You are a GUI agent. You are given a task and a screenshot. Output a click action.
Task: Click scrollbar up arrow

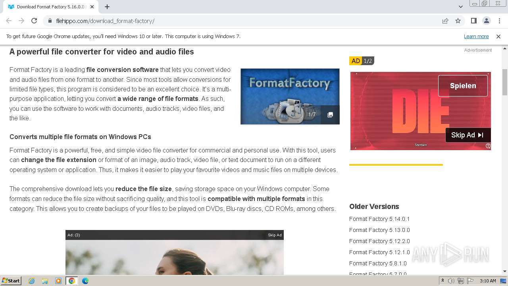(x=504, y=48)
